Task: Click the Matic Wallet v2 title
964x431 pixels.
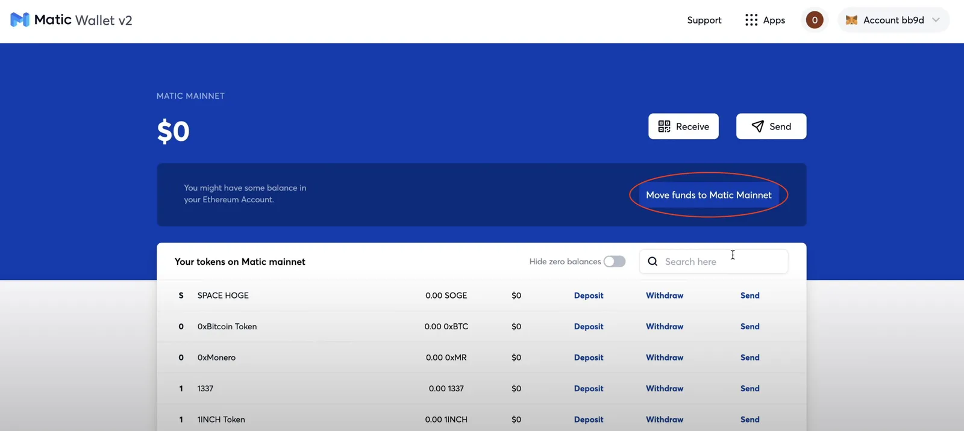Action: point(83,20)
